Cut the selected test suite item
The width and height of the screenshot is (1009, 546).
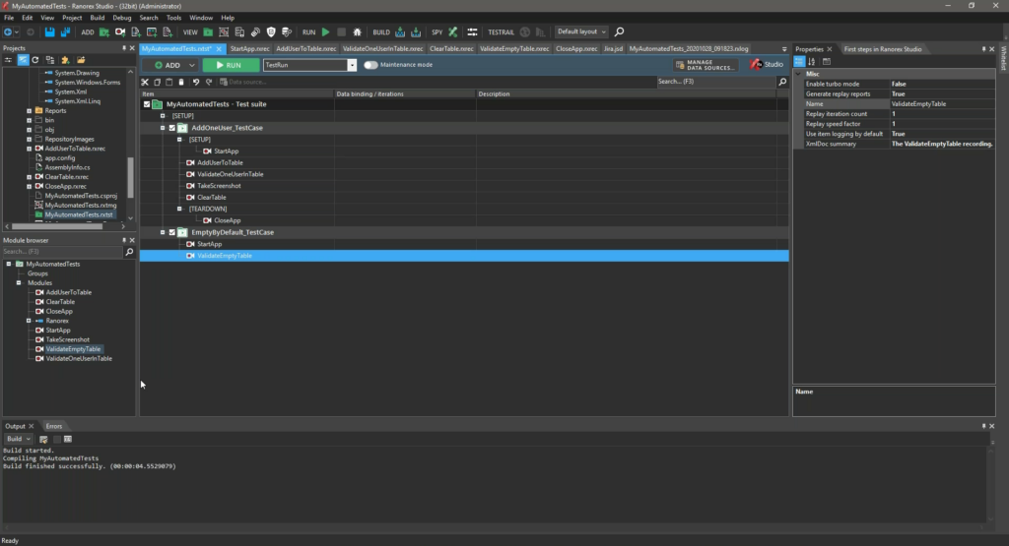[x=145, y=82]
